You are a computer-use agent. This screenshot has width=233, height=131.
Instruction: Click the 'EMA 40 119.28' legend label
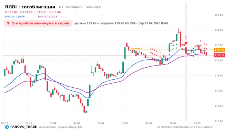(47, 16)
